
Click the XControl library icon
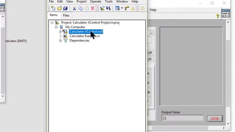pos(65,32)
